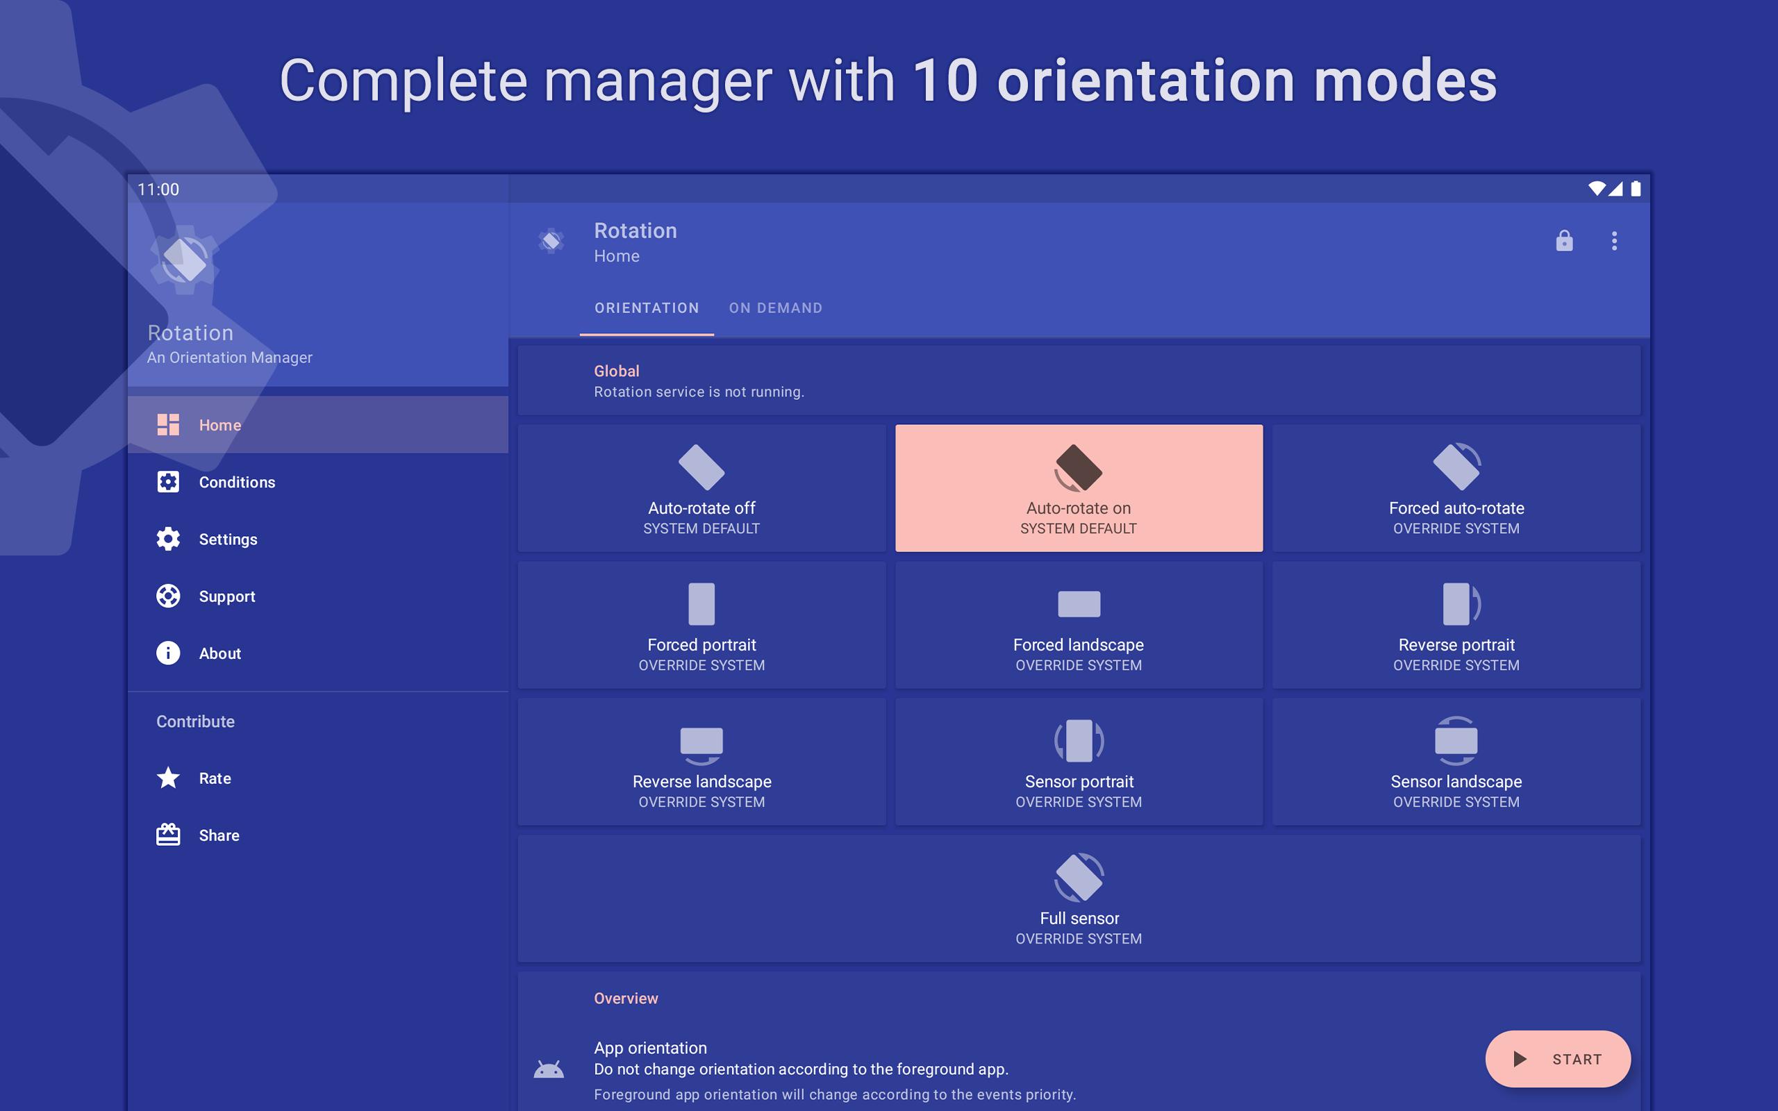Tap the lock icon in the toolbar

[x=1564, y=240]
